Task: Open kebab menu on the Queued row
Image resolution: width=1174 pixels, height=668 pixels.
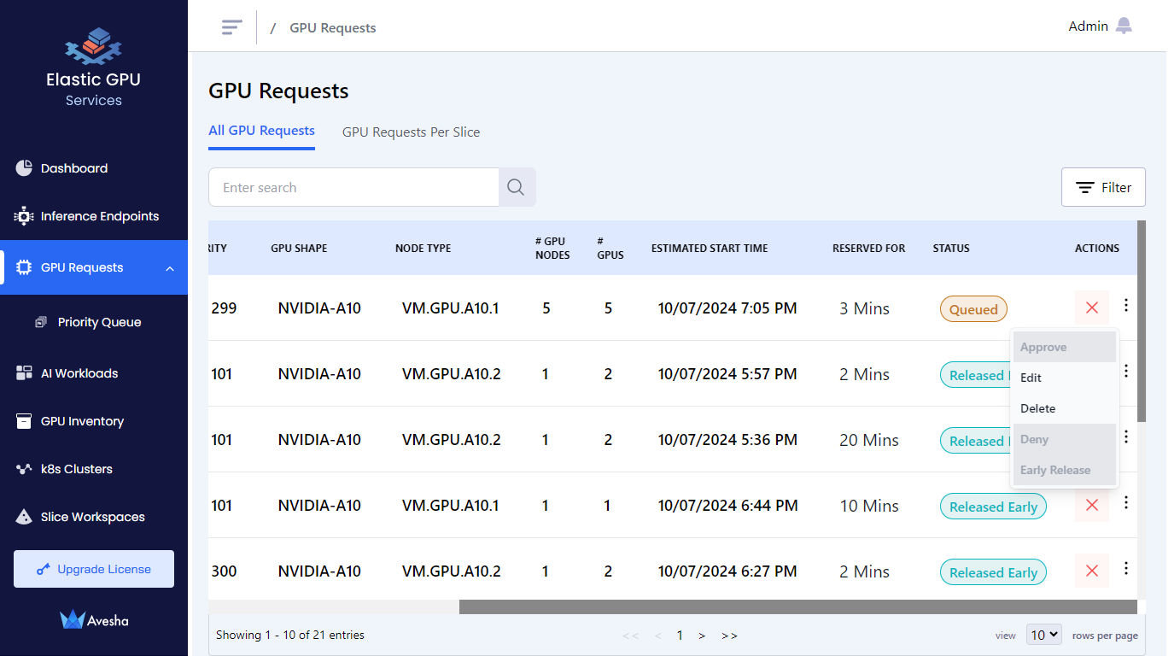Action: (1126, 305)
